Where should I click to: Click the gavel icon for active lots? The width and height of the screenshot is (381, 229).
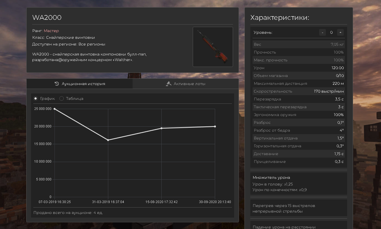click(x=168, y=84)
